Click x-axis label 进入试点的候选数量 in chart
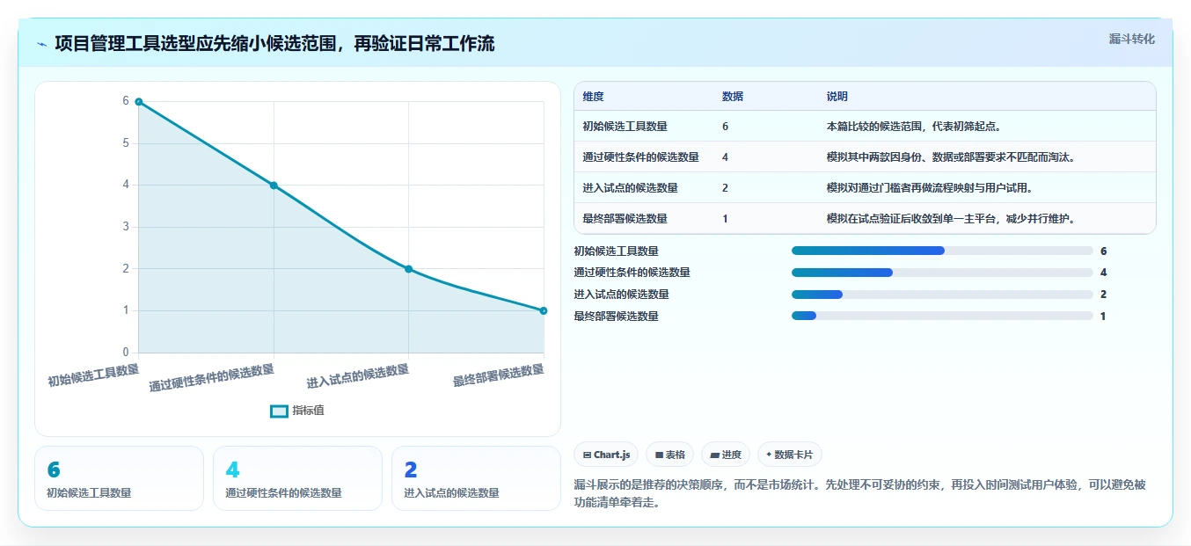The width and height of the screenshot is (1191, 546). [x=358, y=376]
